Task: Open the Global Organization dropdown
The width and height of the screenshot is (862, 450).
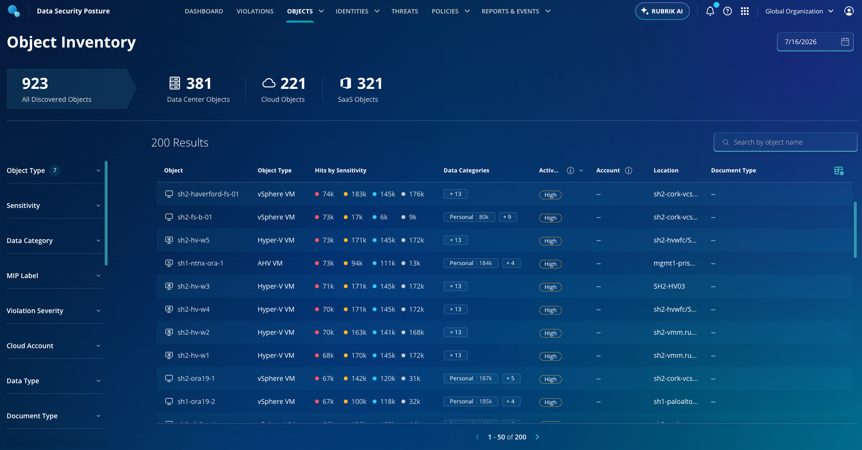Action: (x=799, y=11)
